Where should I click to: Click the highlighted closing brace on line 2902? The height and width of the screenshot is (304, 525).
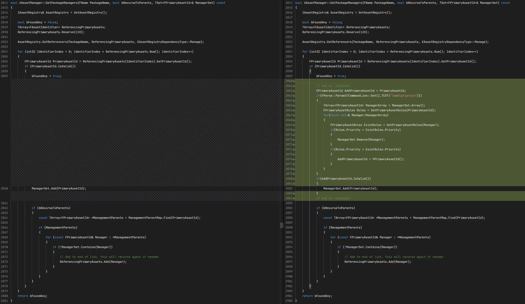[x=310, y=286]
